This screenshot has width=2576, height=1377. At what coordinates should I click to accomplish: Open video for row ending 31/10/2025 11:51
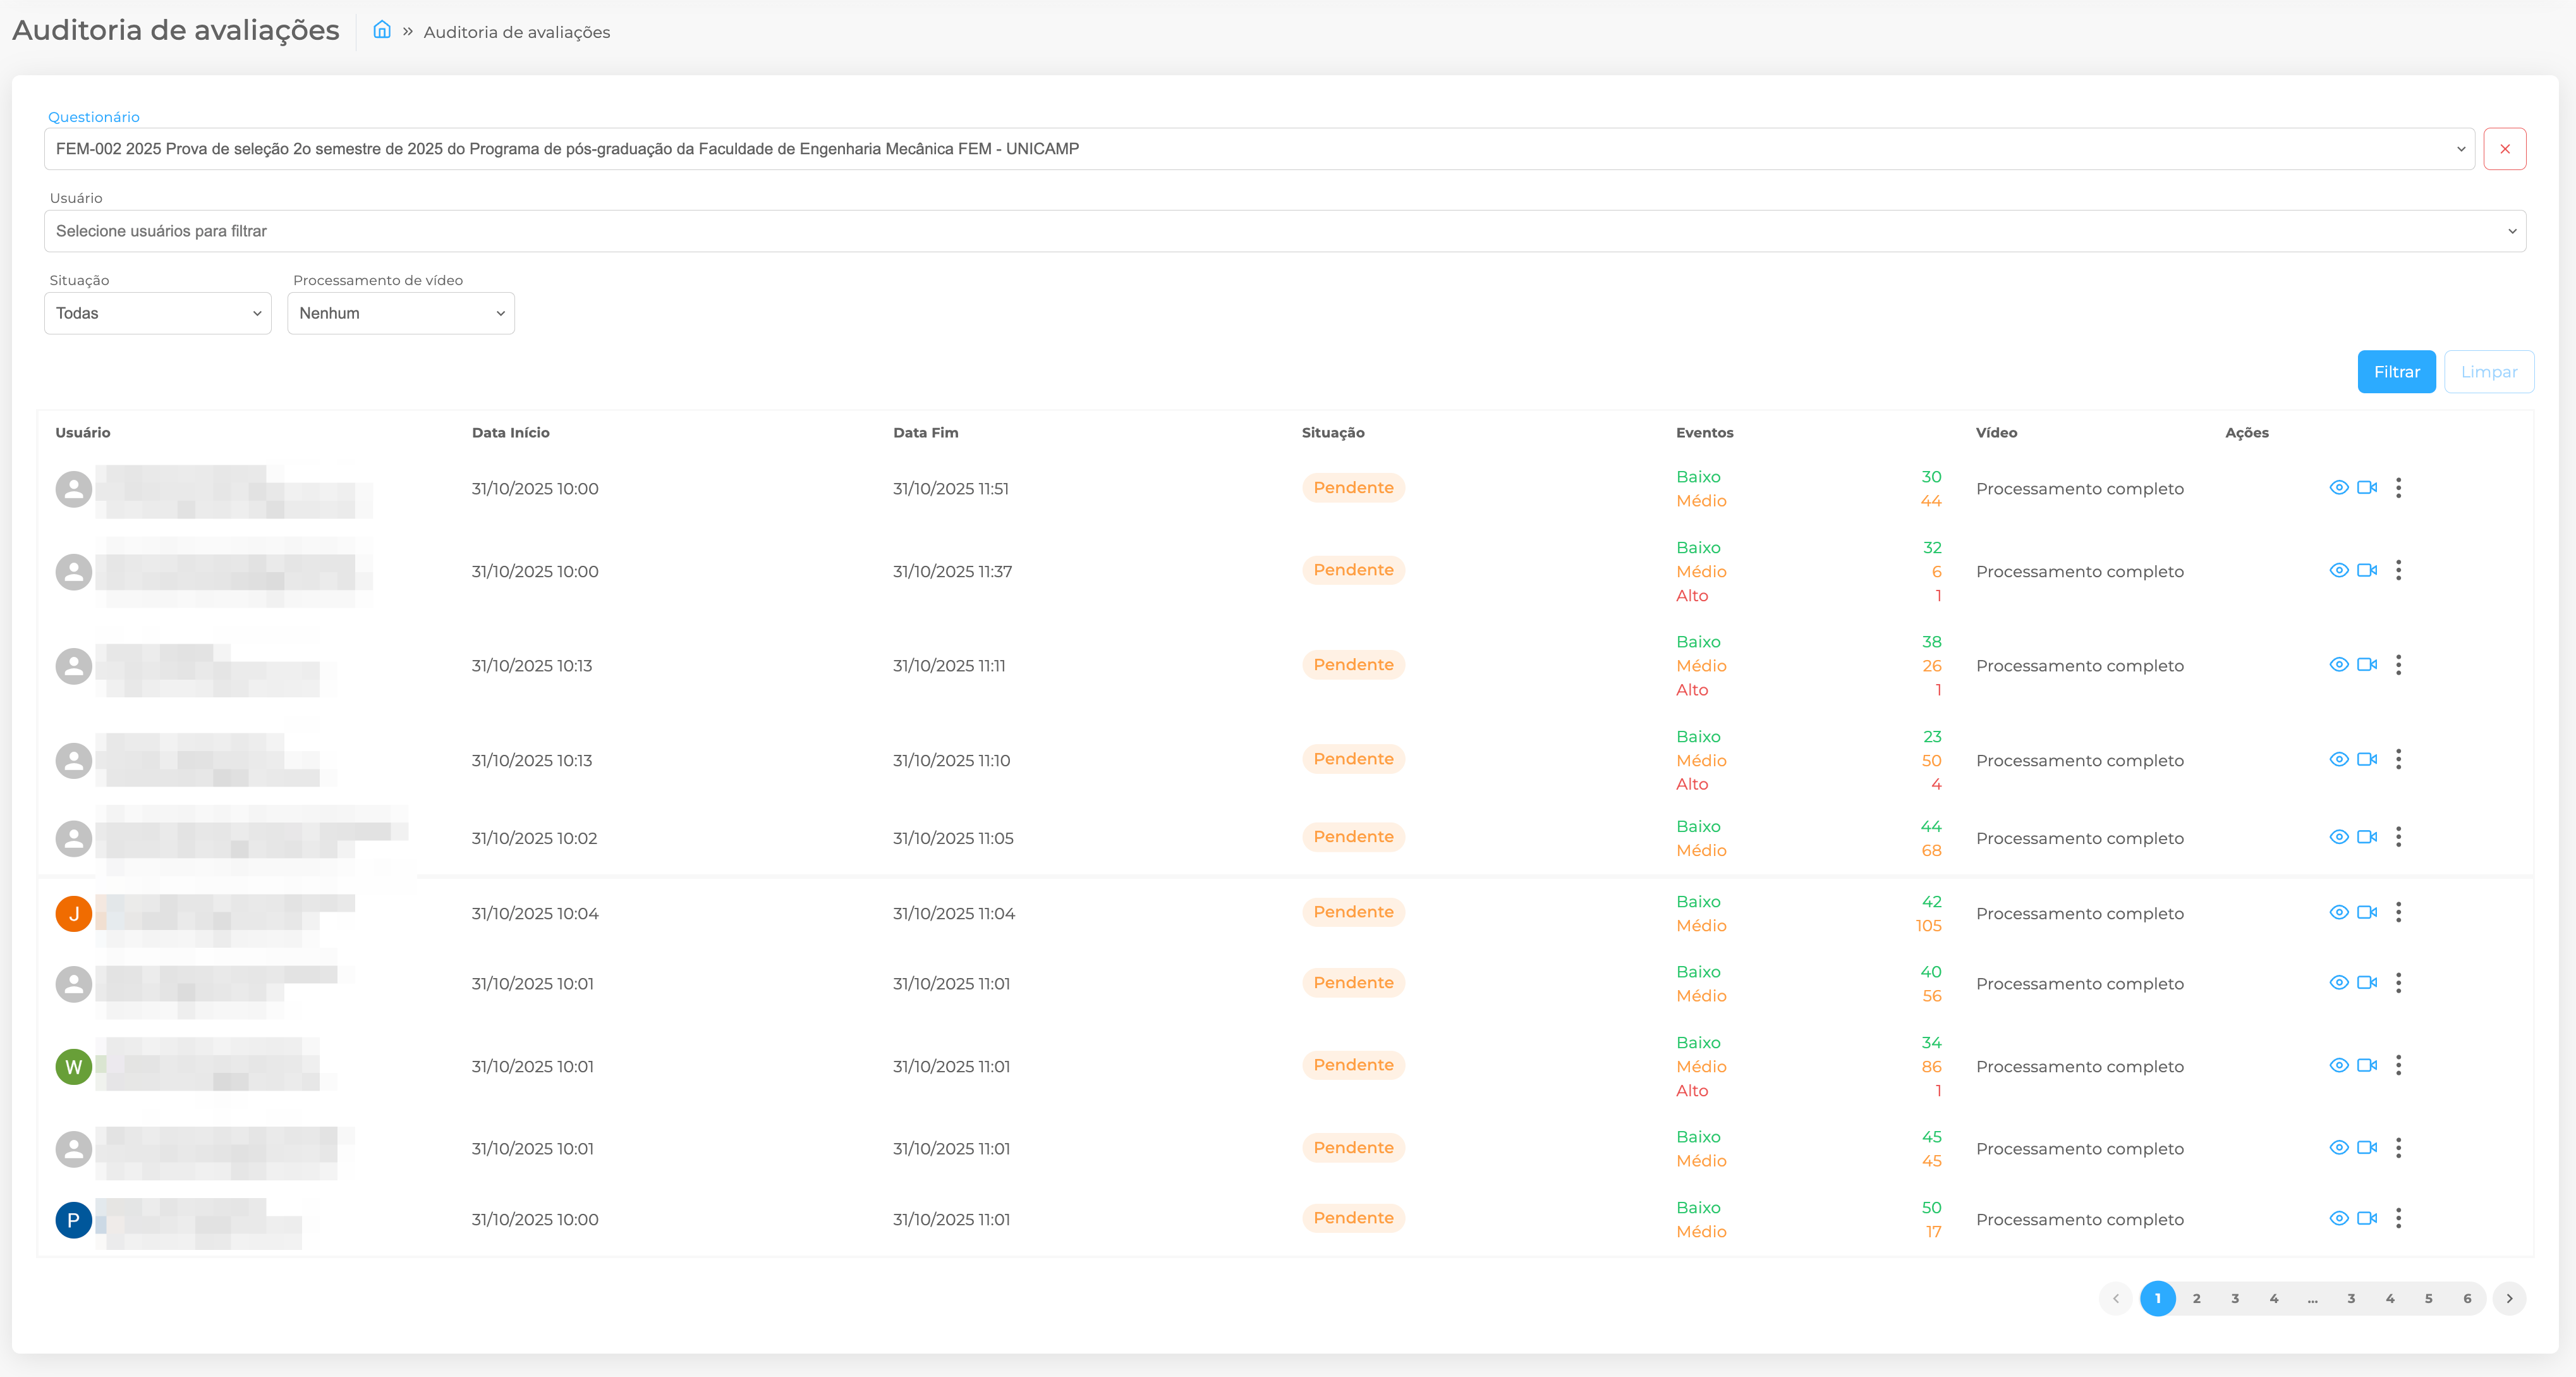2367,488
